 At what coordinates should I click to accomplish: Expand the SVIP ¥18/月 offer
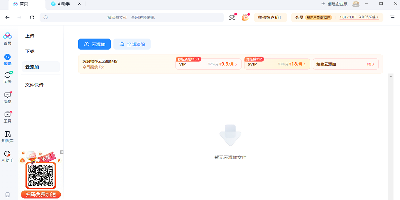coord(277,64)
